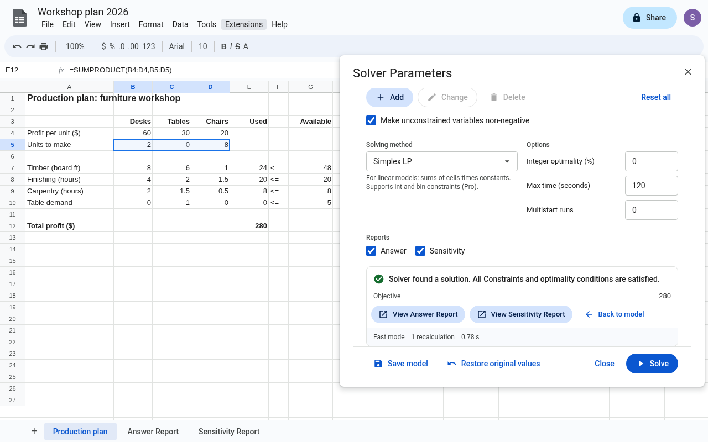Apply percent format with the % button

point(112,46)
